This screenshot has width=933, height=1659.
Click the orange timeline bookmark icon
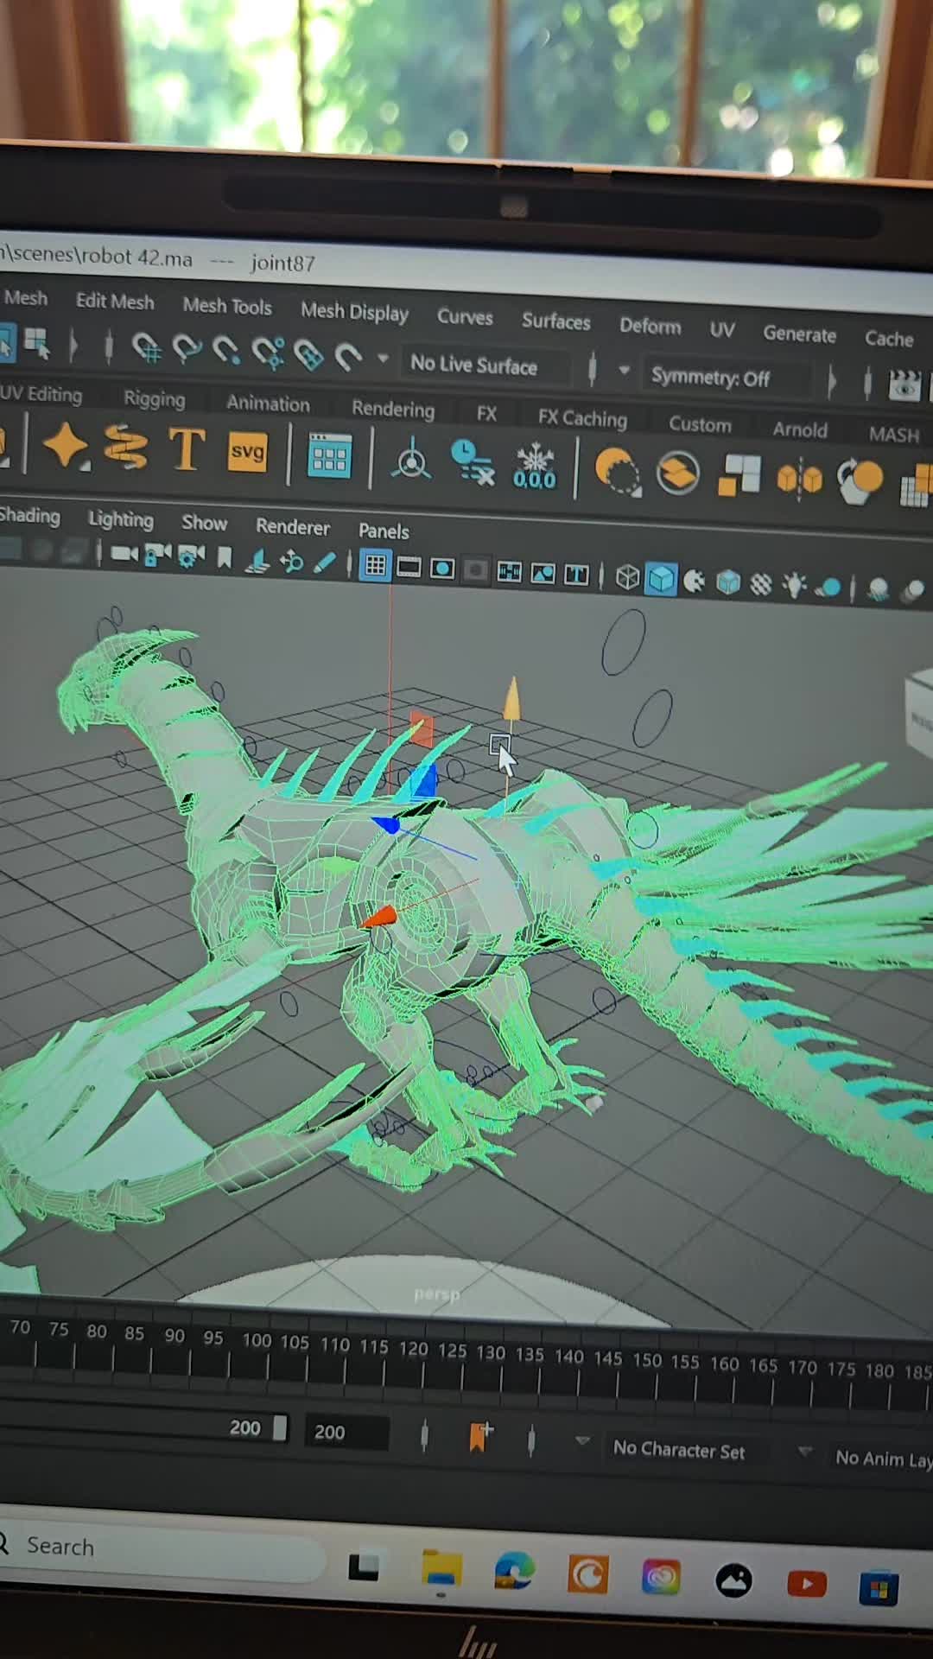coord(480,1436)
